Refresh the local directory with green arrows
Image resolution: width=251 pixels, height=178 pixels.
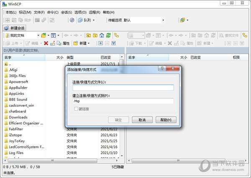point(108,36)
